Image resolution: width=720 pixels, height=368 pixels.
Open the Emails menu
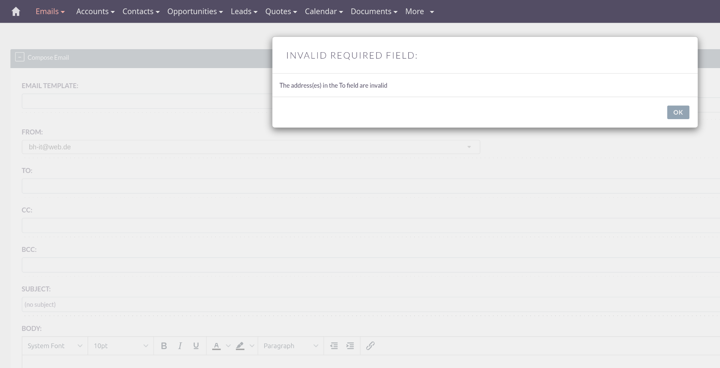[x=50, y=11]
